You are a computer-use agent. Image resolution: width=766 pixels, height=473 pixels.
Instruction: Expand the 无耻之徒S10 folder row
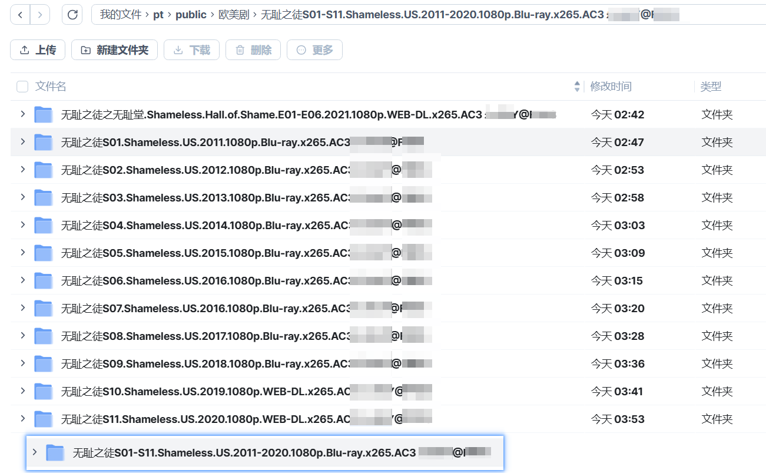(x=23, y=391)
